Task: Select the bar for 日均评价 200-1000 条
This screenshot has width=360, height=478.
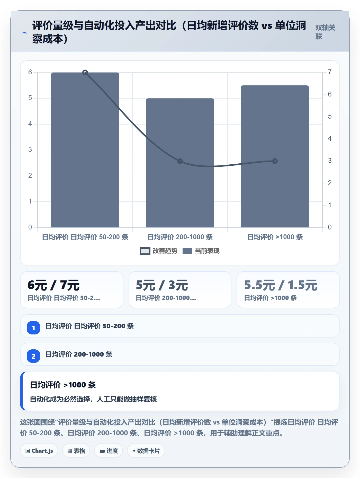Action: tap(180, 163)
